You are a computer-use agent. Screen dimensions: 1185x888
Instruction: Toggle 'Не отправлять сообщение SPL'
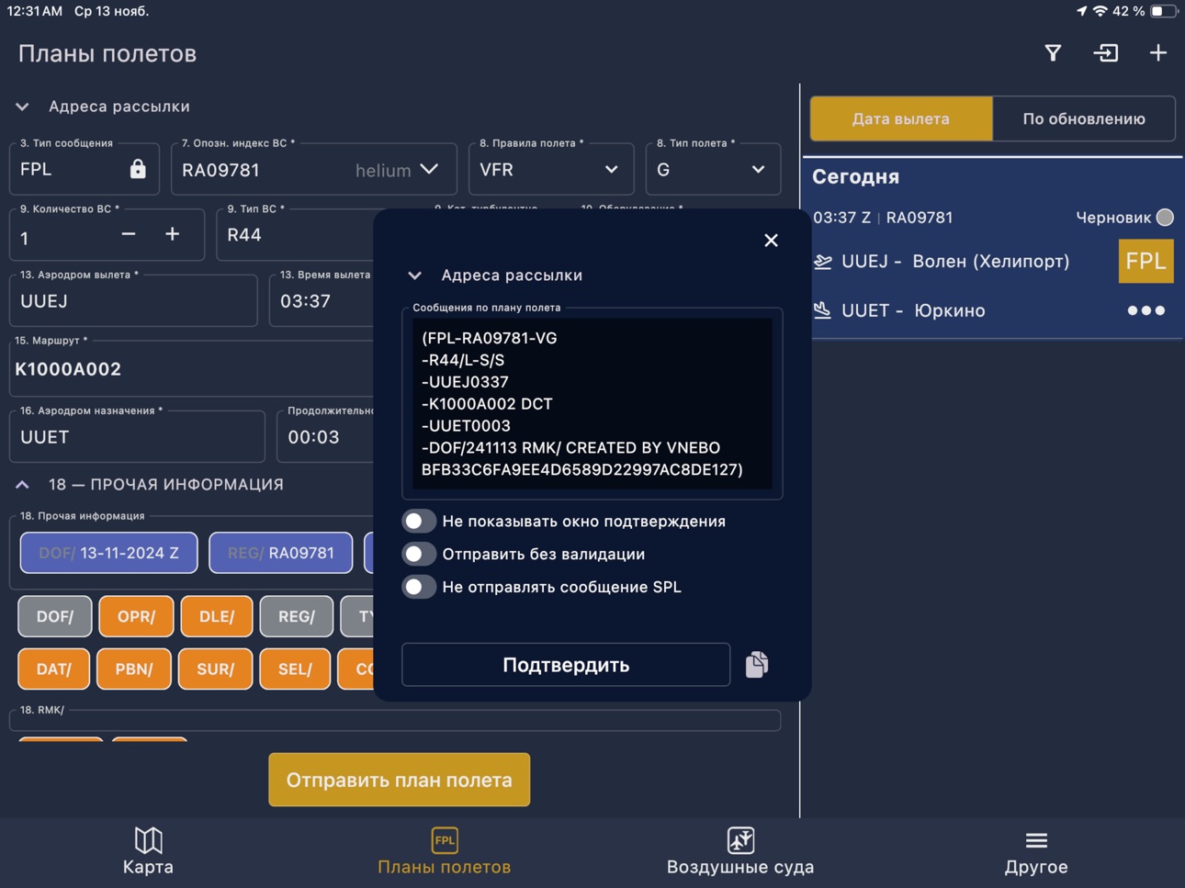pos(418,587)
